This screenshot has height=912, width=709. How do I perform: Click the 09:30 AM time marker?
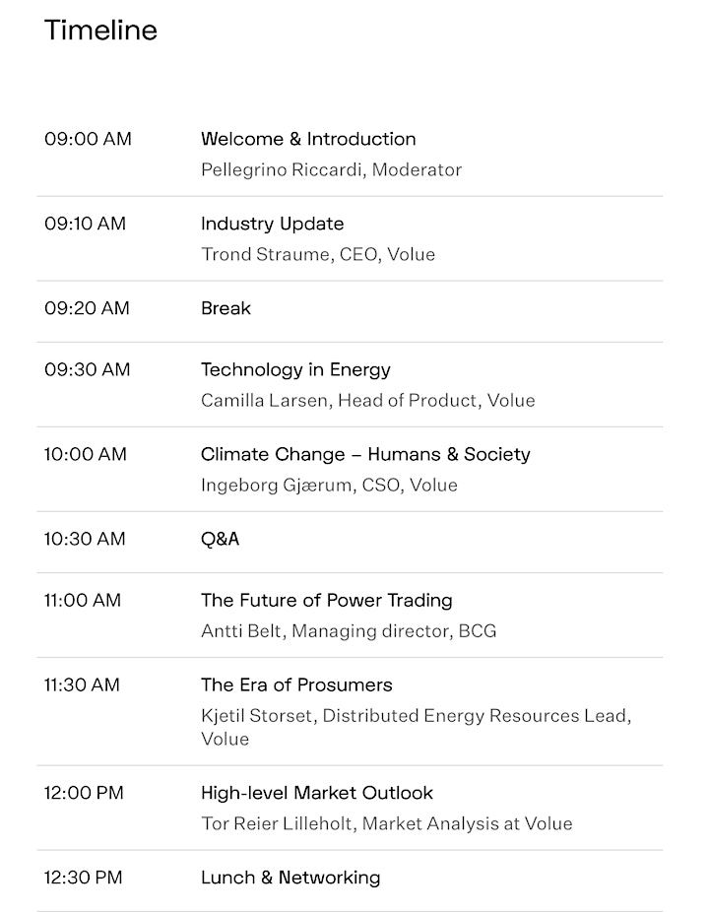click(88, 369)
